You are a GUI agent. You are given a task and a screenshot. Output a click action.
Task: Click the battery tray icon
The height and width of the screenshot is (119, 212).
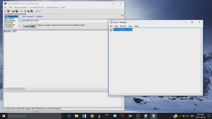(x=184, y=116)
